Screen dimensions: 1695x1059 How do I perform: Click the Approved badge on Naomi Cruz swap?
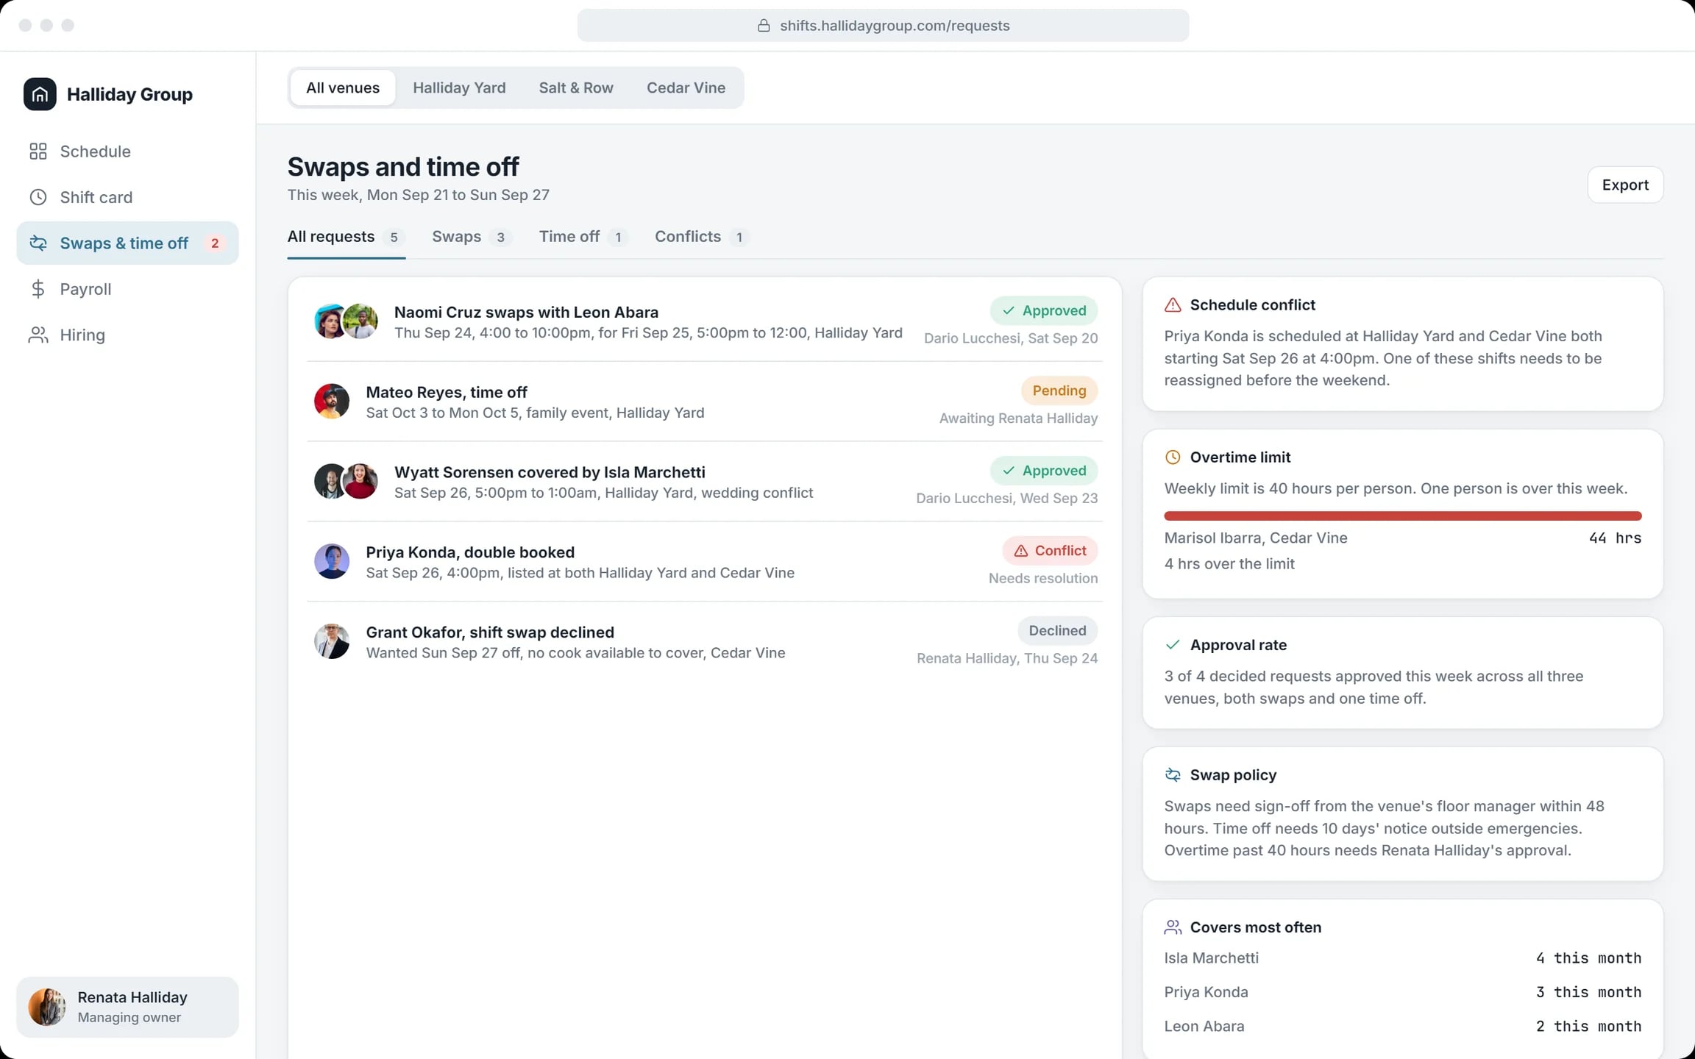[x=1043, y=310]
